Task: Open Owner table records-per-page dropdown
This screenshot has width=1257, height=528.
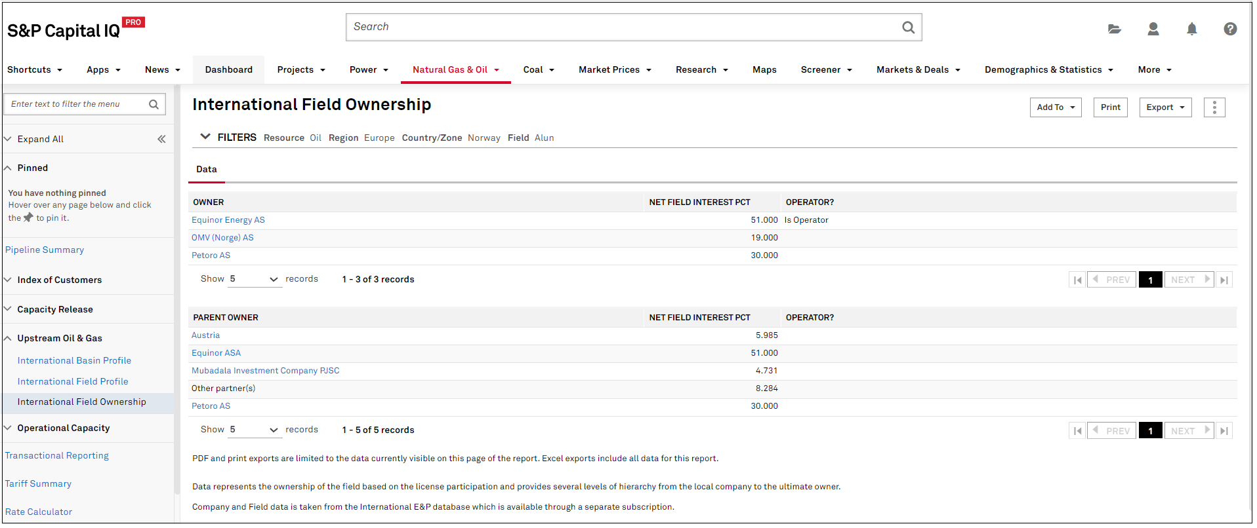Action: pos(255,279)
